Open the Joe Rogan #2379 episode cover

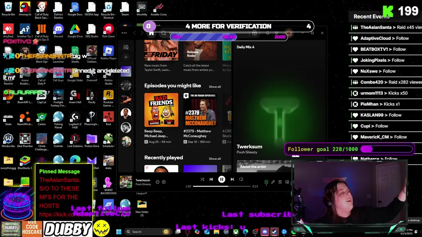click(x=200, y=110)
